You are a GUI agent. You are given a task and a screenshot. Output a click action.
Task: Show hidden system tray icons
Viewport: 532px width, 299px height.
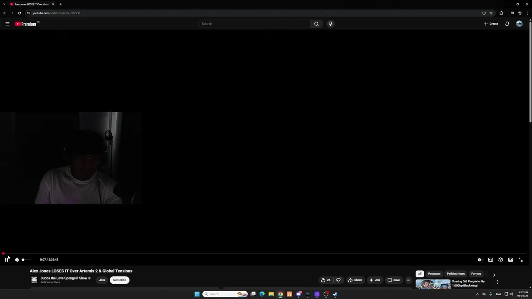(477, 294)
